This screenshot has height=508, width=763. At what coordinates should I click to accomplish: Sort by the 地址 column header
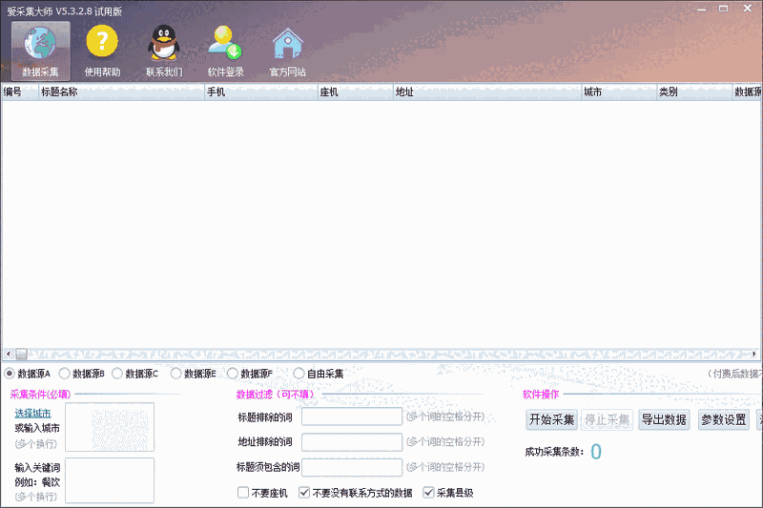pyautogui.click(x=487, y=91)
